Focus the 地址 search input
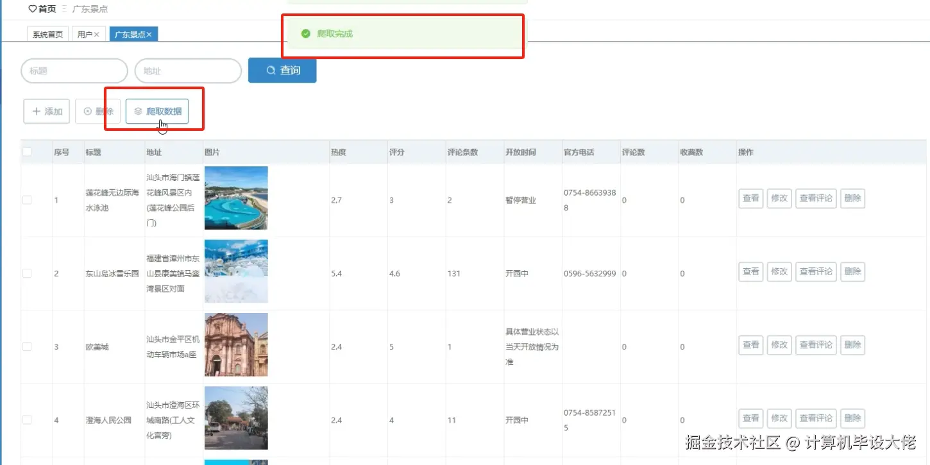This screenshot has width=930, height=465. click(x=188, y=71)
